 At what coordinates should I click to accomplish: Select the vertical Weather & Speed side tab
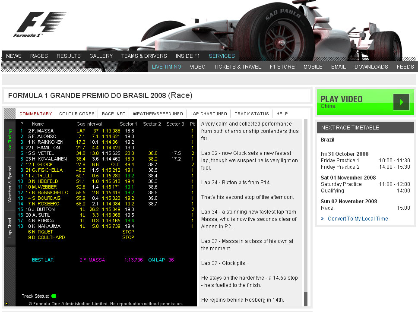pyautogui.click(x=10, y=184)
